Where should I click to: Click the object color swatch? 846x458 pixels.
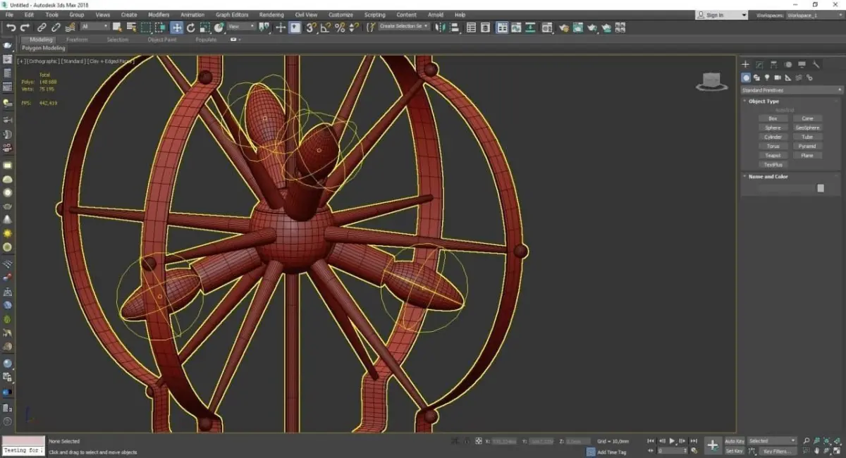pyautogui.click(x=820, y=188)
